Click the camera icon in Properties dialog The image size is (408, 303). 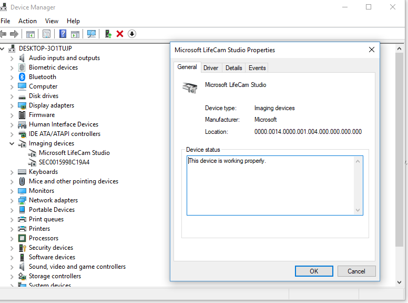[190, 88]
